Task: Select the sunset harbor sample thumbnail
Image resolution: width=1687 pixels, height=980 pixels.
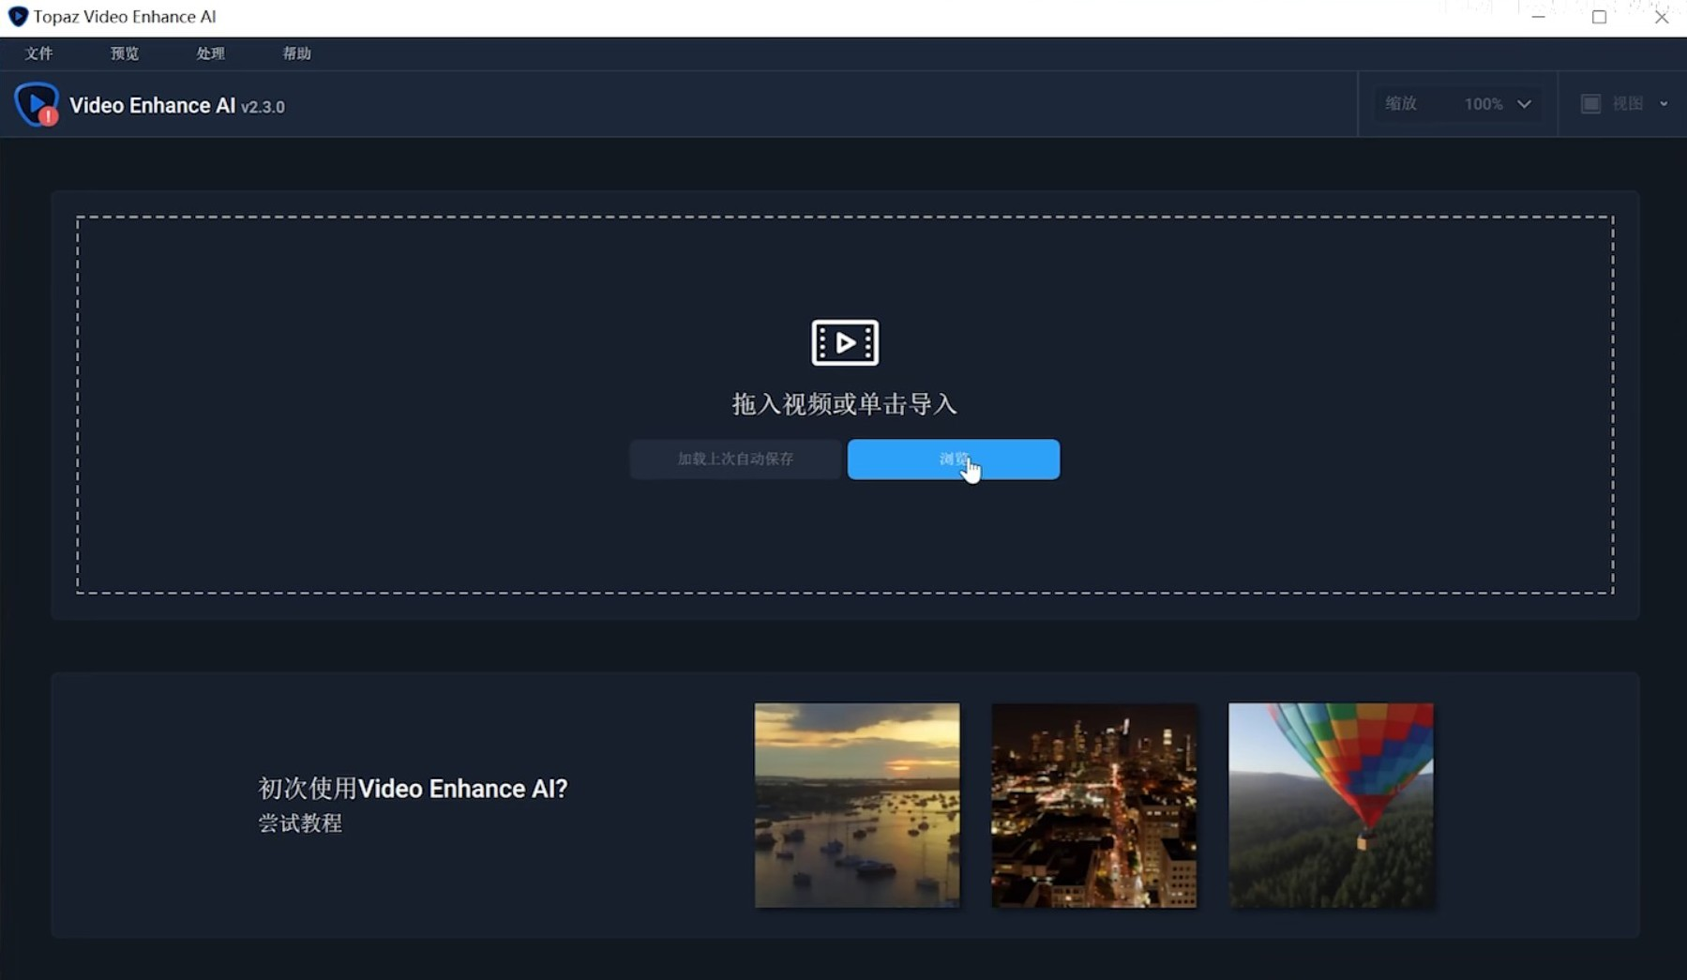Action: tap(856, 806)
